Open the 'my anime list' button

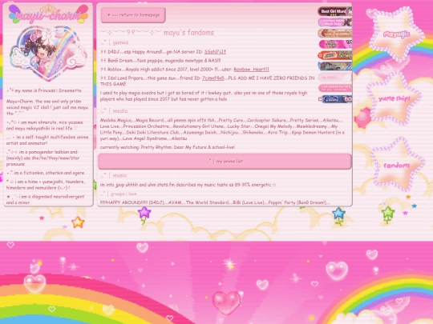225,162
